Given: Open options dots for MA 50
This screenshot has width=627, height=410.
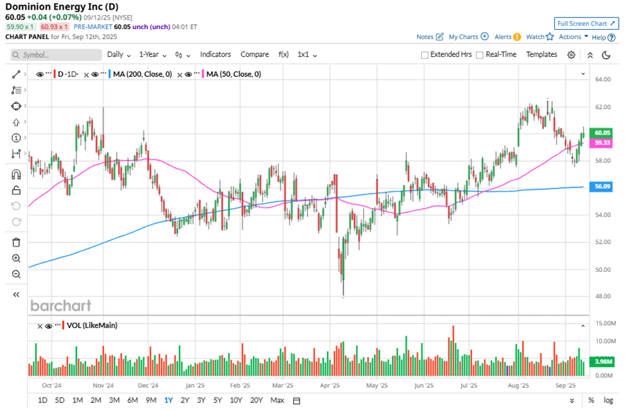Looking at the screenshot, I should tap(197, 73).
